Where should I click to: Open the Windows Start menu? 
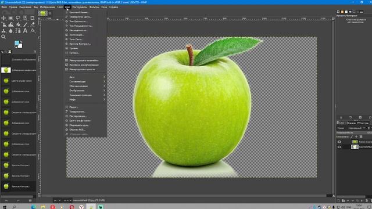[4, 207]
